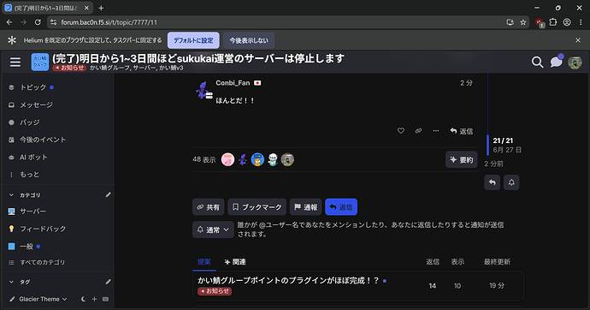Dismiss the default browser banner
Screen dimensions: 590x310
pos(578,40)
